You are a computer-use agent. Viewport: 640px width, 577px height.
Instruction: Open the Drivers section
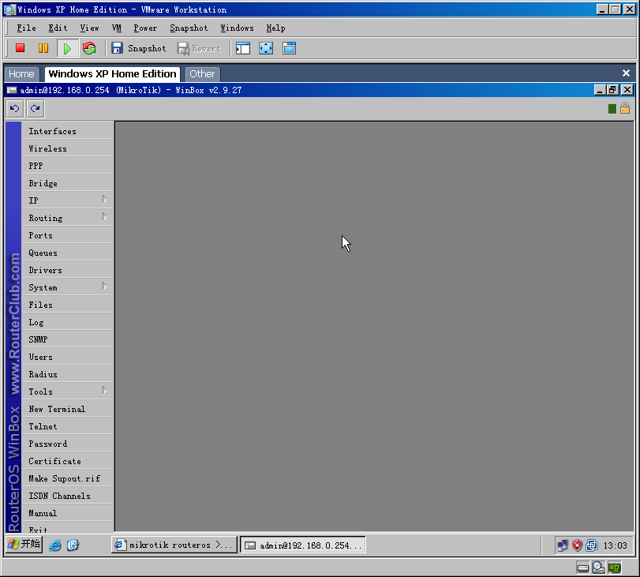pos(67,270)
